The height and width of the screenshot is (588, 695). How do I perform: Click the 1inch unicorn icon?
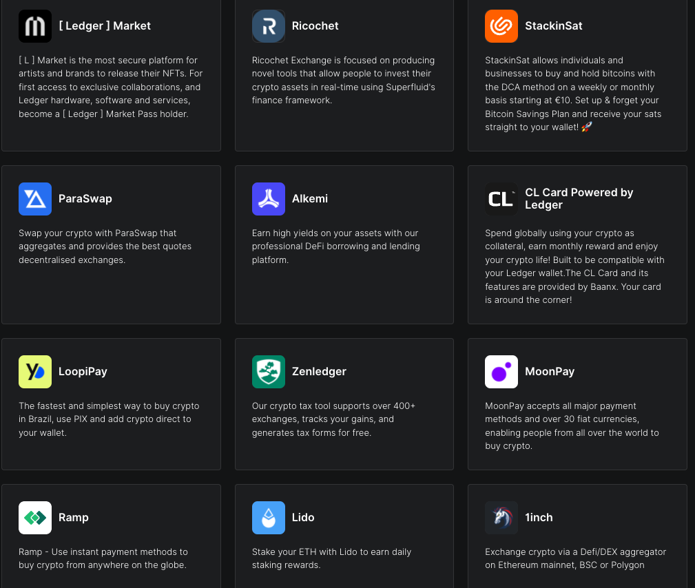pos(501,518)
